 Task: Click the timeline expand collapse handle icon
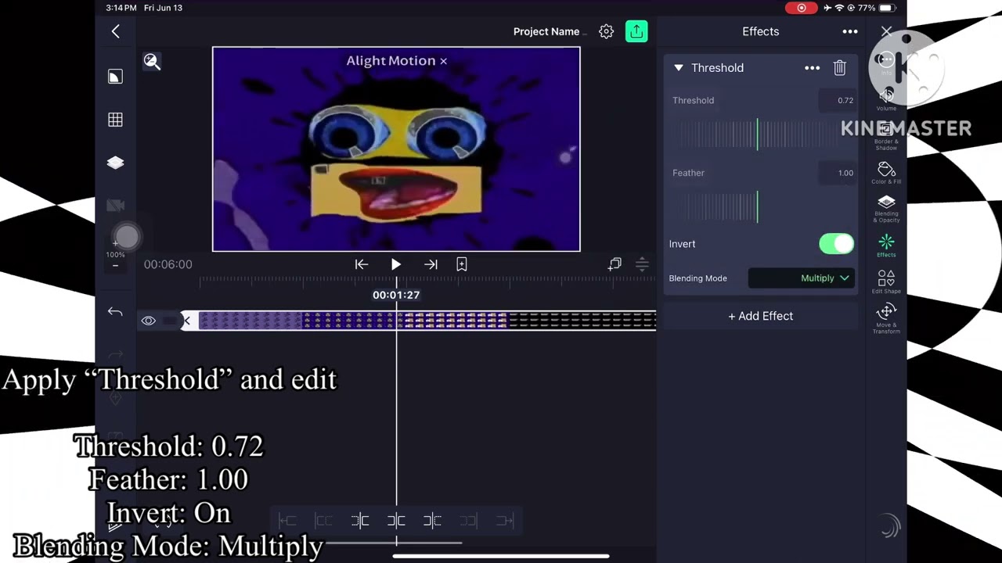point(642,264)
